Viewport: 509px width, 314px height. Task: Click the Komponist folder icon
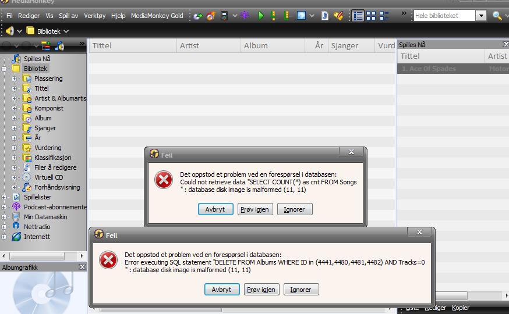tap(27, 108)
